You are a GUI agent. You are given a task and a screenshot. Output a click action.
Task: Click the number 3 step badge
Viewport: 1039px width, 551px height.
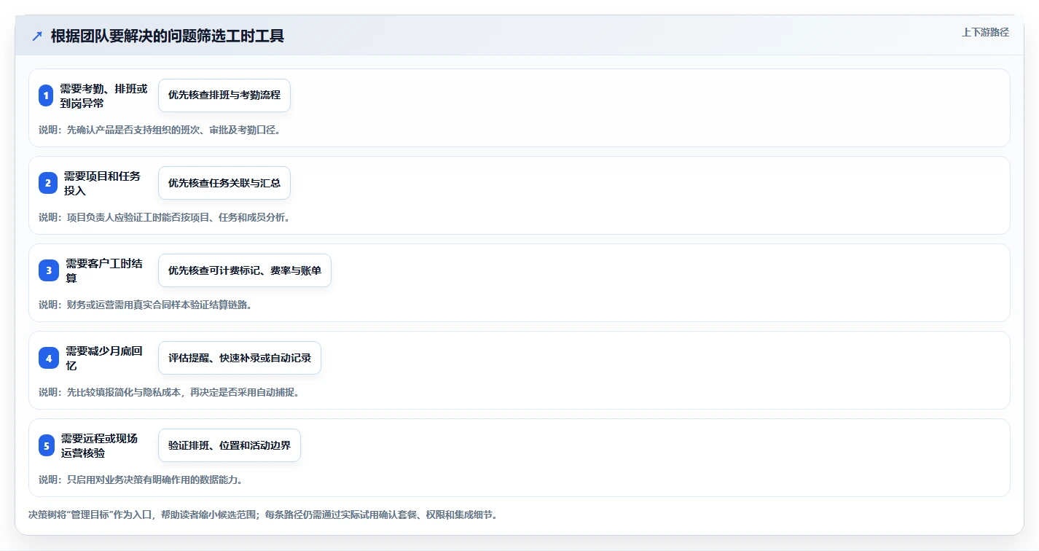(x=49, y=270)
